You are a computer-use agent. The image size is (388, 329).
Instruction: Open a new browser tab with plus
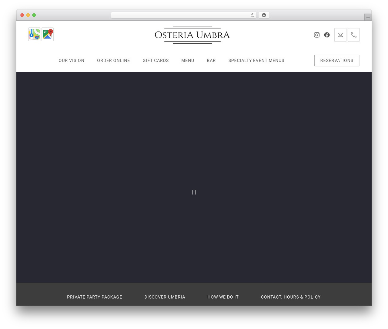[x=368, y=17]
